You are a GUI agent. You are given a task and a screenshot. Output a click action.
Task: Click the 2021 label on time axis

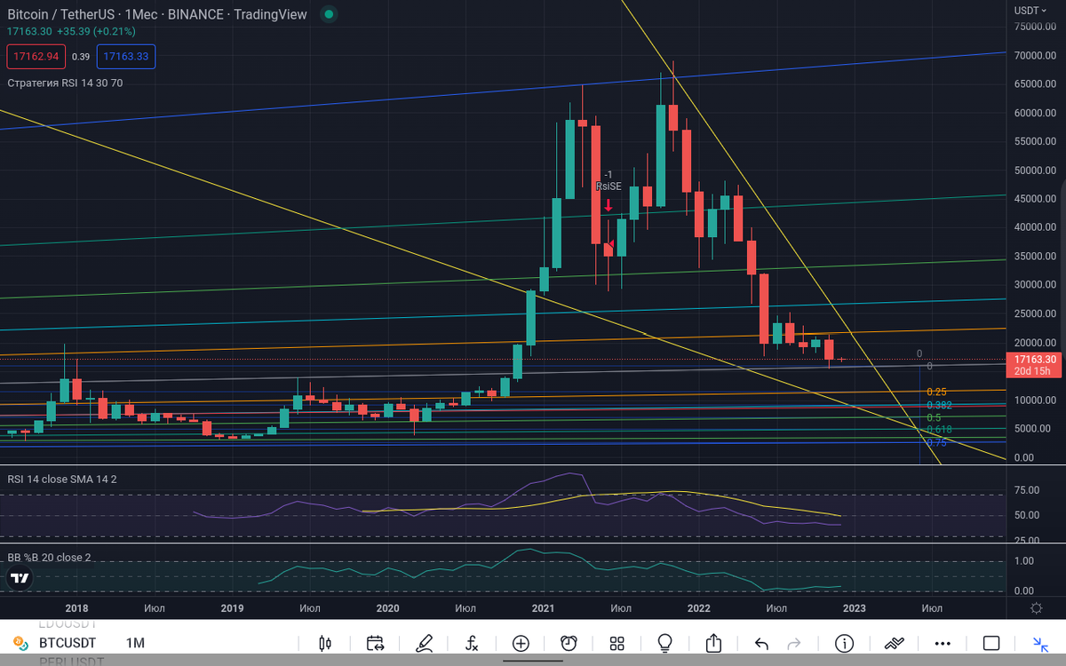[543, 608]
